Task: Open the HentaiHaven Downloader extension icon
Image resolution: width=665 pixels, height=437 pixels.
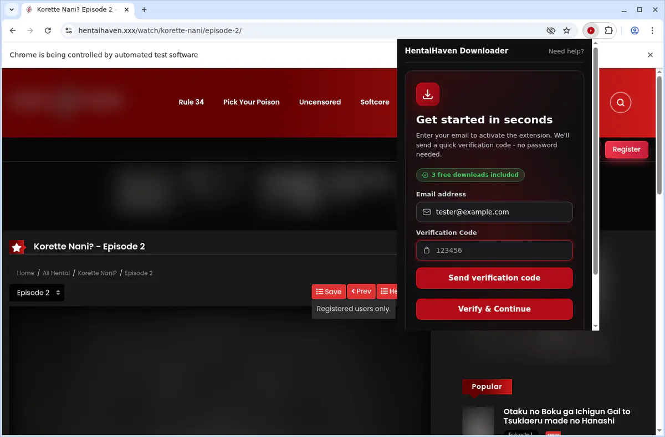Action: [591, 31]
